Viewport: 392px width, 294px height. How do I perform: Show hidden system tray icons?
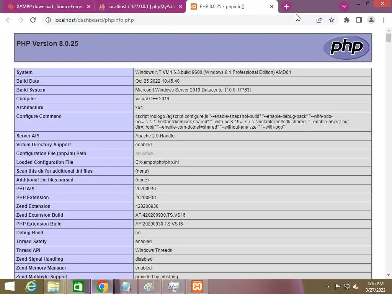pos(328,287)
